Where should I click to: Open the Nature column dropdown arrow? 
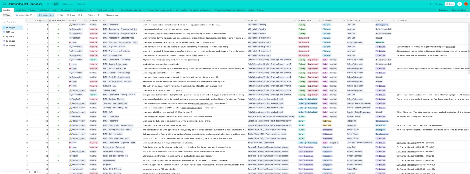[x=100, y=20]
